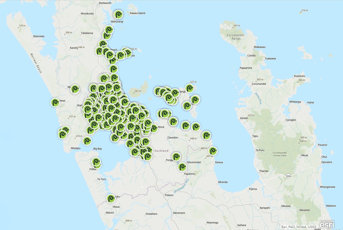Open the park marker directly above Clevedon
This screenshot has height=230, width=343.
pos(173,122)
